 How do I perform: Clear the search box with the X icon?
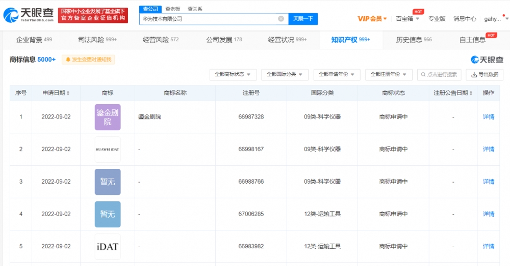[281, 19]
